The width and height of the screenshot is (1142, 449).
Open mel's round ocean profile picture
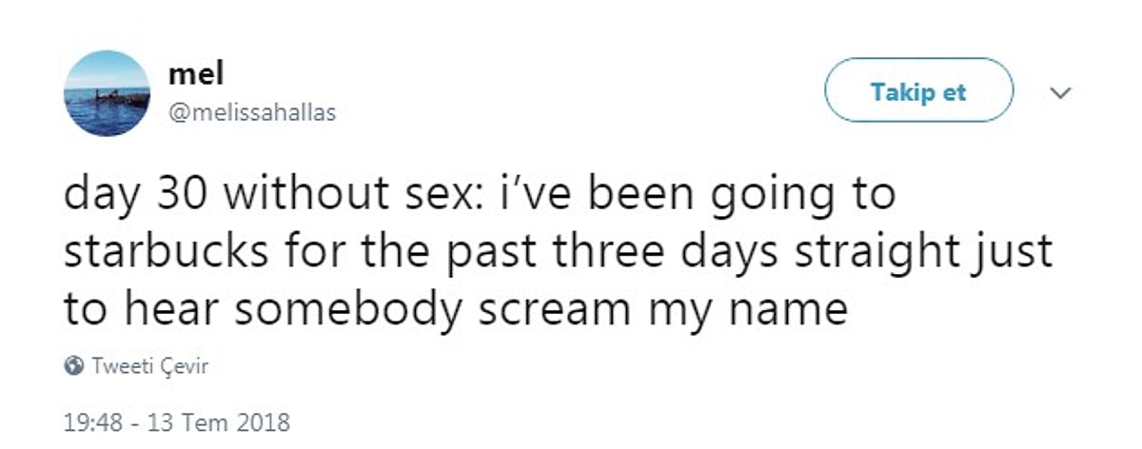pyautogui.click(x=107, y=92)
